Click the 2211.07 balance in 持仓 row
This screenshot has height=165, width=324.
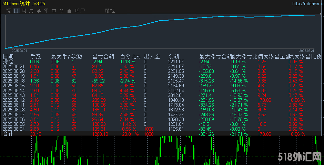[176, 62]
